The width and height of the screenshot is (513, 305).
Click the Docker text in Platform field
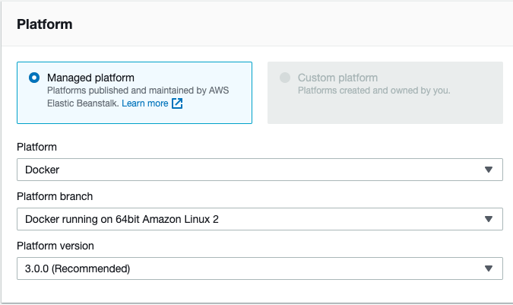43,170
